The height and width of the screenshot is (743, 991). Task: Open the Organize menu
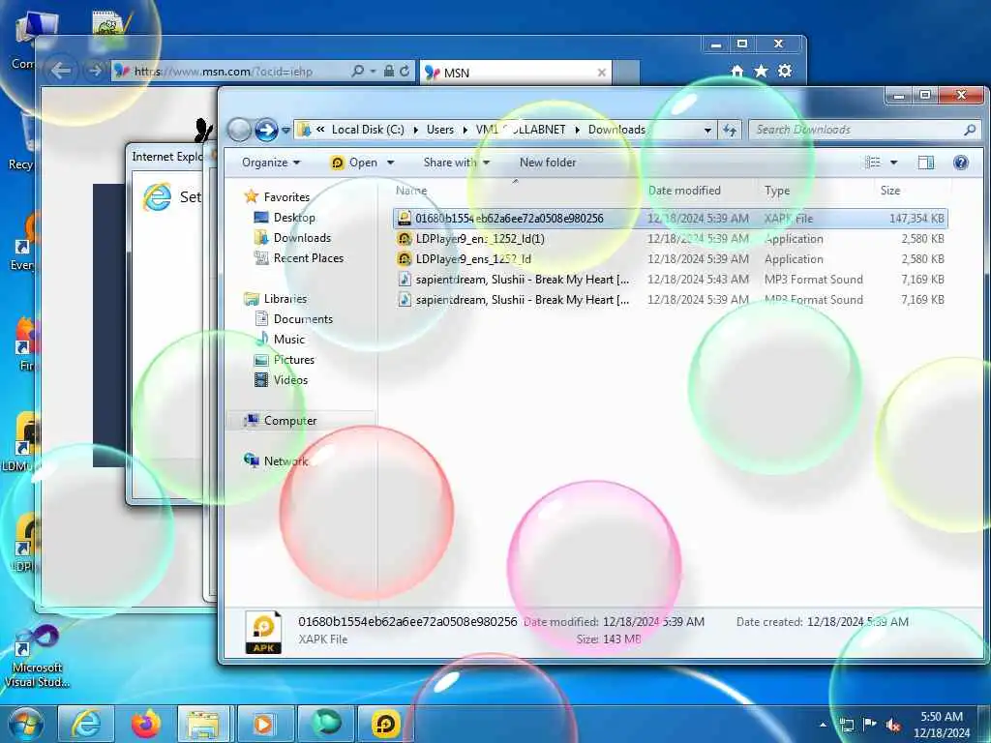271,163
